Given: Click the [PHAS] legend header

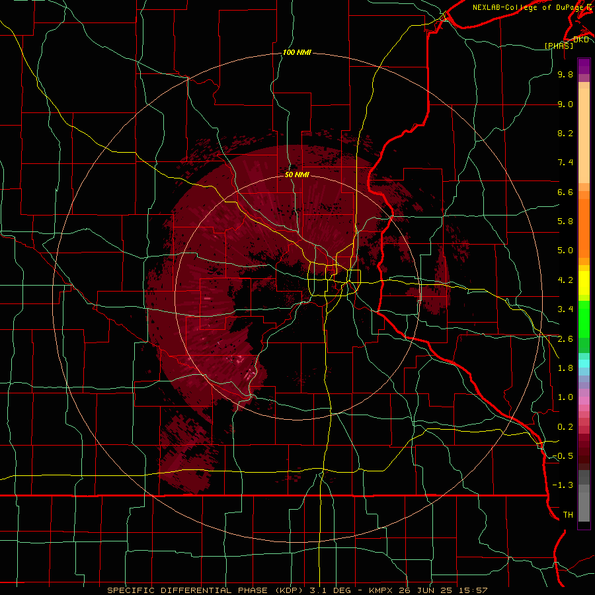Looking at the screenshot, I should click(x=559, y=46).
